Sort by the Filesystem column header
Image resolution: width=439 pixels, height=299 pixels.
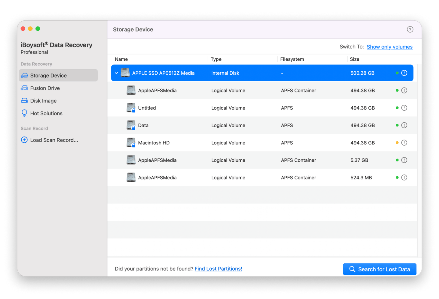pyautogui.click(x=292, y=59)
